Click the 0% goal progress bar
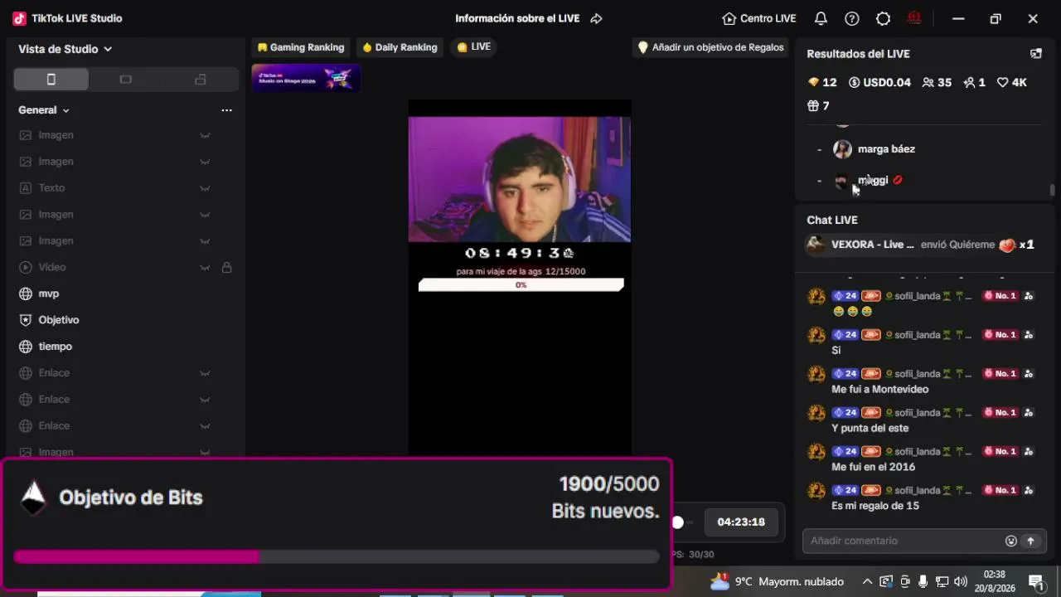This screenshot has width=1061, height=597. tap(521, 285)
